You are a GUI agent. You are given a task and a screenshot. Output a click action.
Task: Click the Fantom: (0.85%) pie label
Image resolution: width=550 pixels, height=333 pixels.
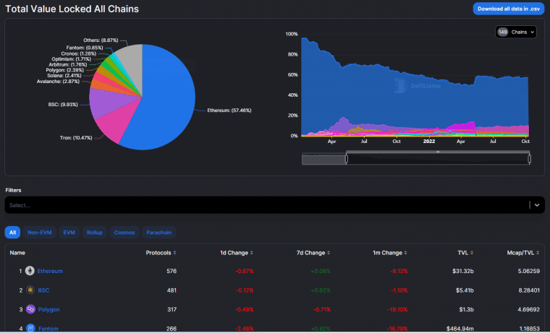tap(85, 48)
